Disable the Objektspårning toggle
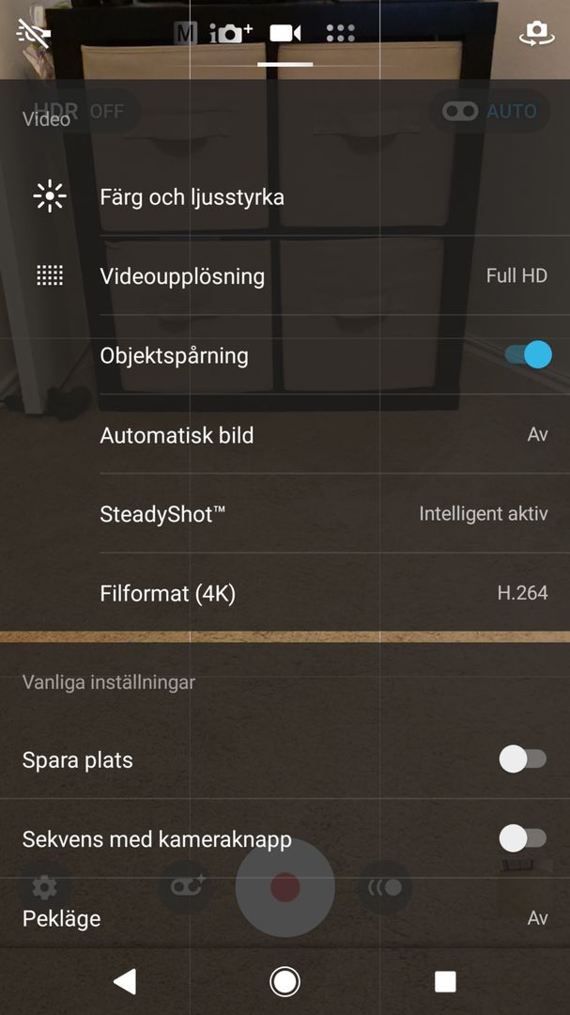570x1015 pixels. 527,355
